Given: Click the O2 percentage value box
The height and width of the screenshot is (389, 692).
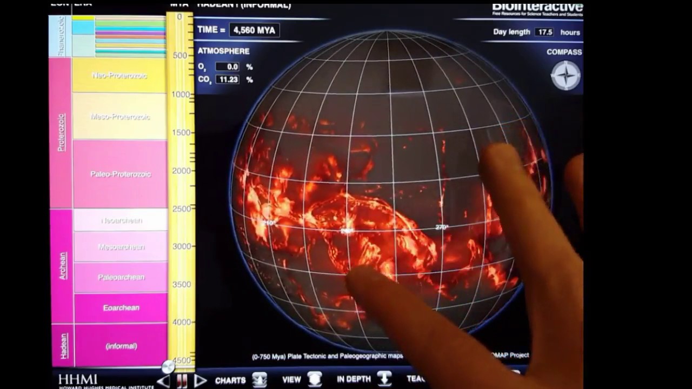Looking at the screenshot, I should [x=227, y=67].
